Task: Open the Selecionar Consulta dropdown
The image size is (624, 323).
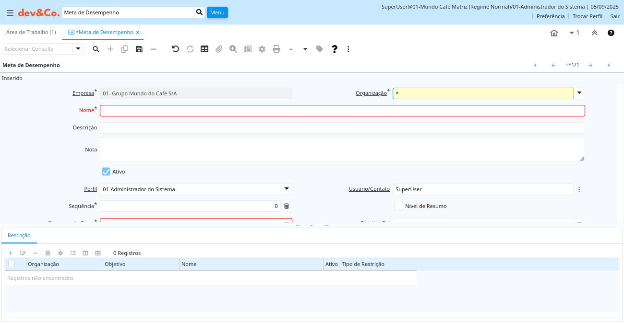Action: click(78, 49)
